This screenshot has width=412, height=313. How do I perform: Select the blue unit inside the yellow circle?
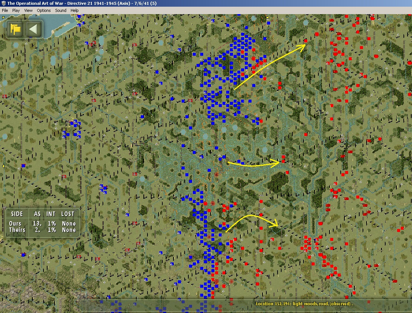(79, 17)
